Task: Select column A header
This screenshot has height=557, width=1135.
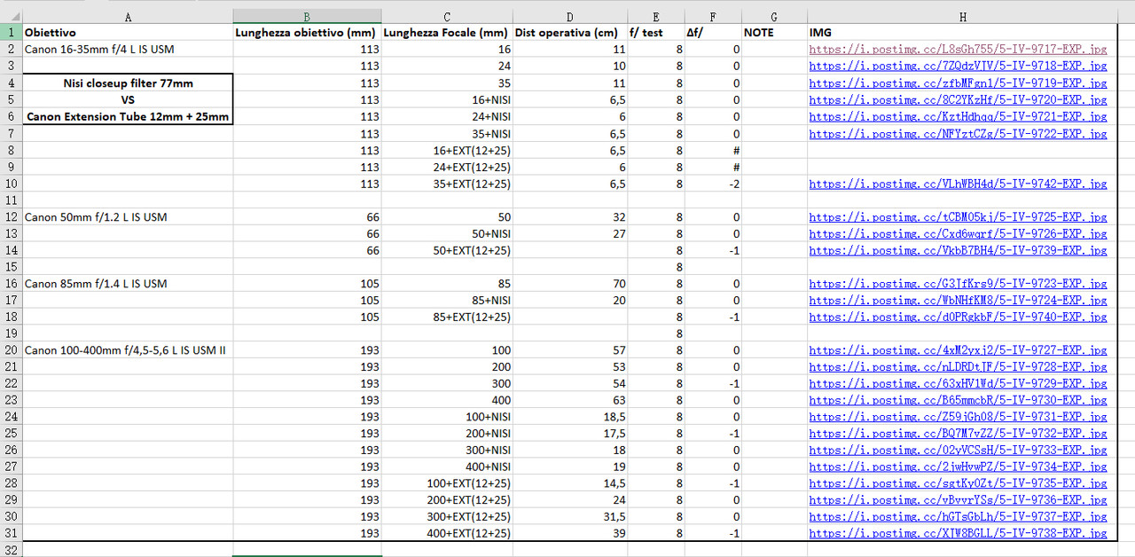Action: point(128,17)
